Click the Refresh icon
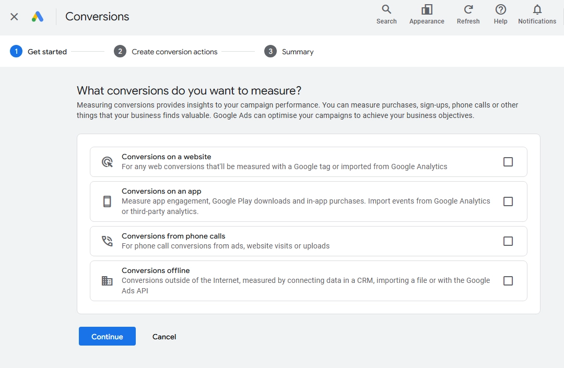This screenshot has width=564, height=368. click(x=468, y=9)
